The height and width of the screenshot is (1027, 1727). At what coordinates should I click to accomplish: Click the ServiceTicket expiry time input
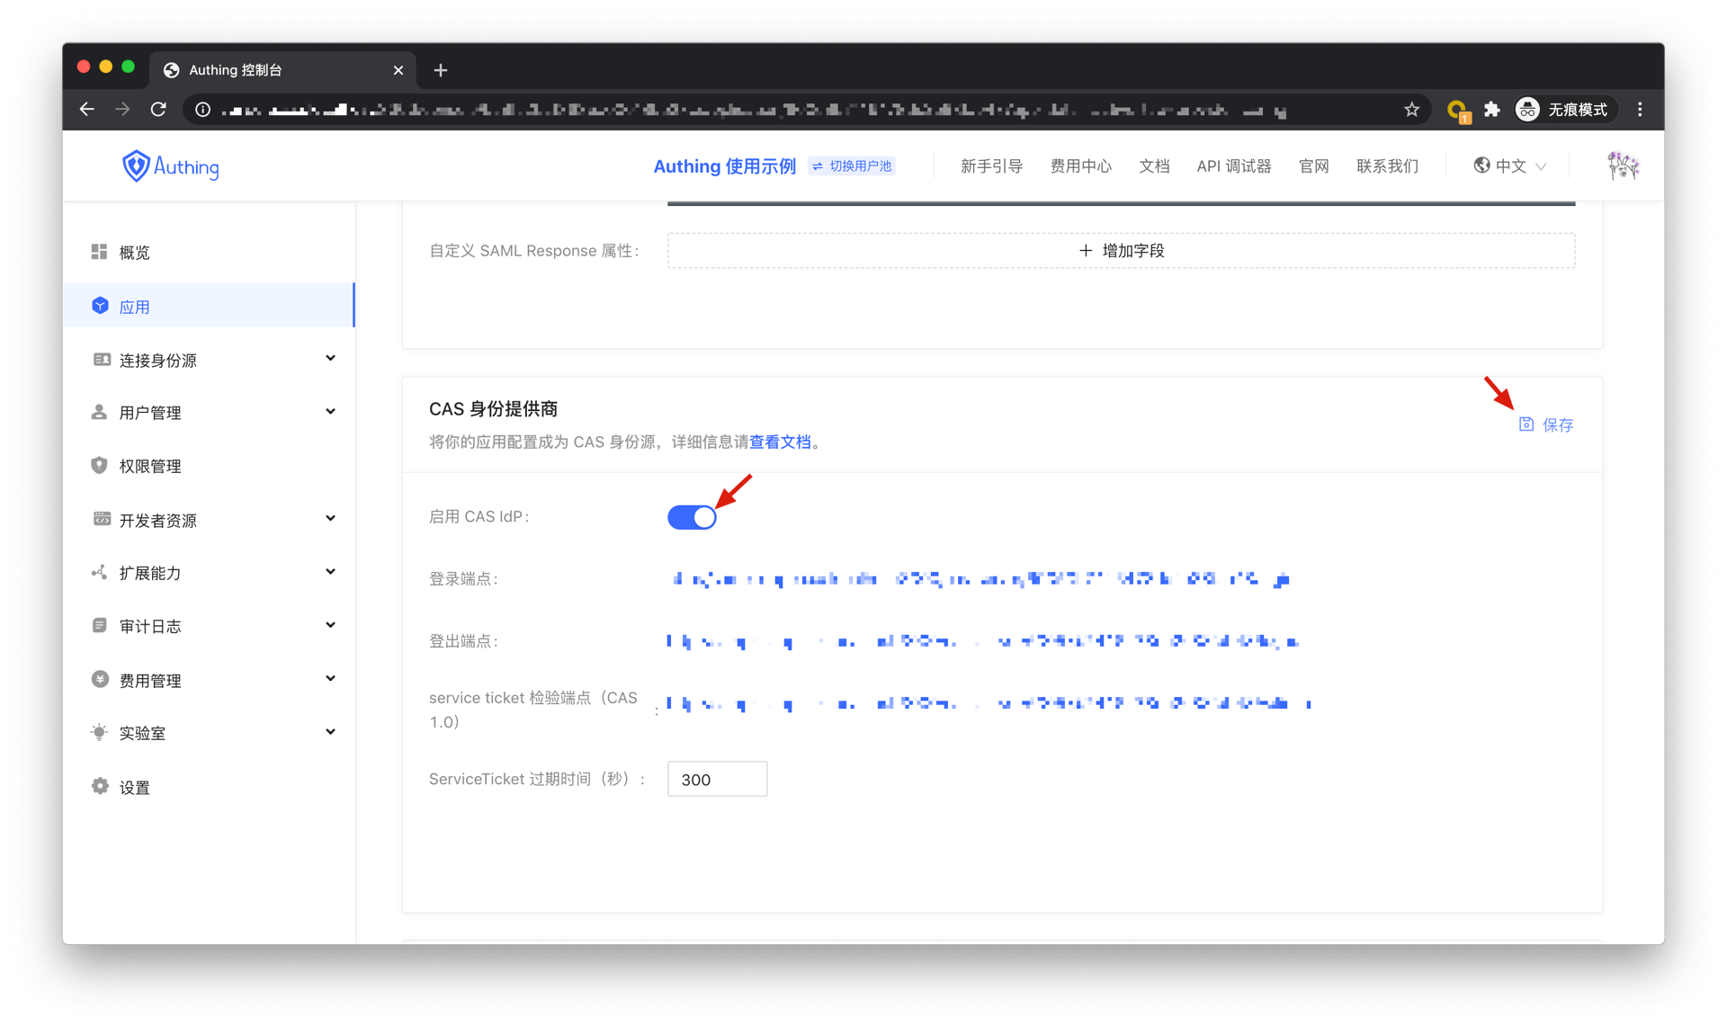coord(717,780)
